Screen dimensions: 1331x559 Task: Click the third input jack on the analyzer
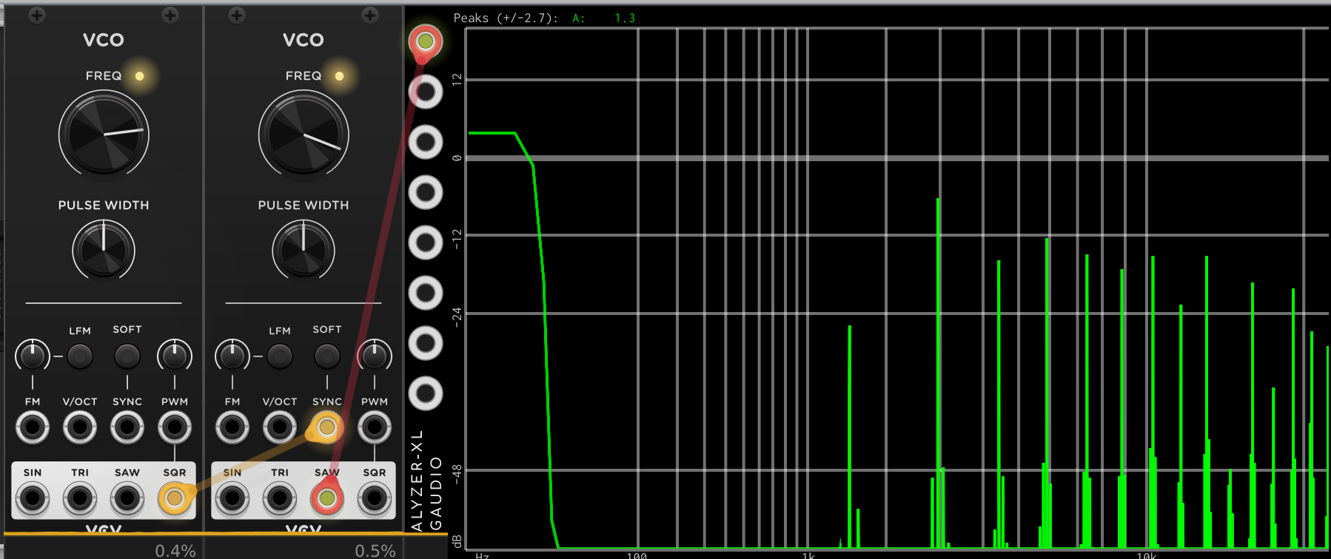click(426, 142)
